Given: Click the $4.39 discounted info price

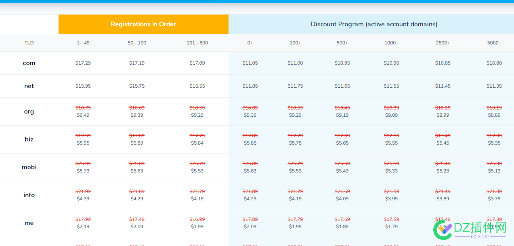Looking at the screenshot, I should tap(83, 199).
